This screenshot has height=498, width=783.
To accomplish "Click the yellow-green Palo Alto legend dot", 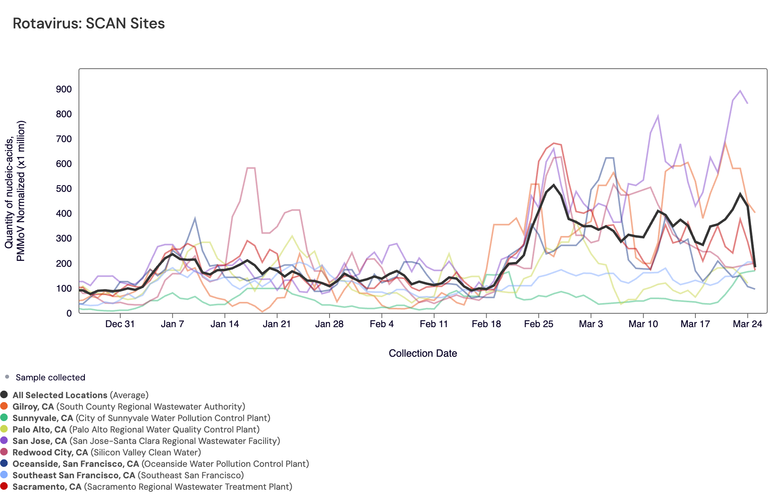I will [x=4, y=429].
